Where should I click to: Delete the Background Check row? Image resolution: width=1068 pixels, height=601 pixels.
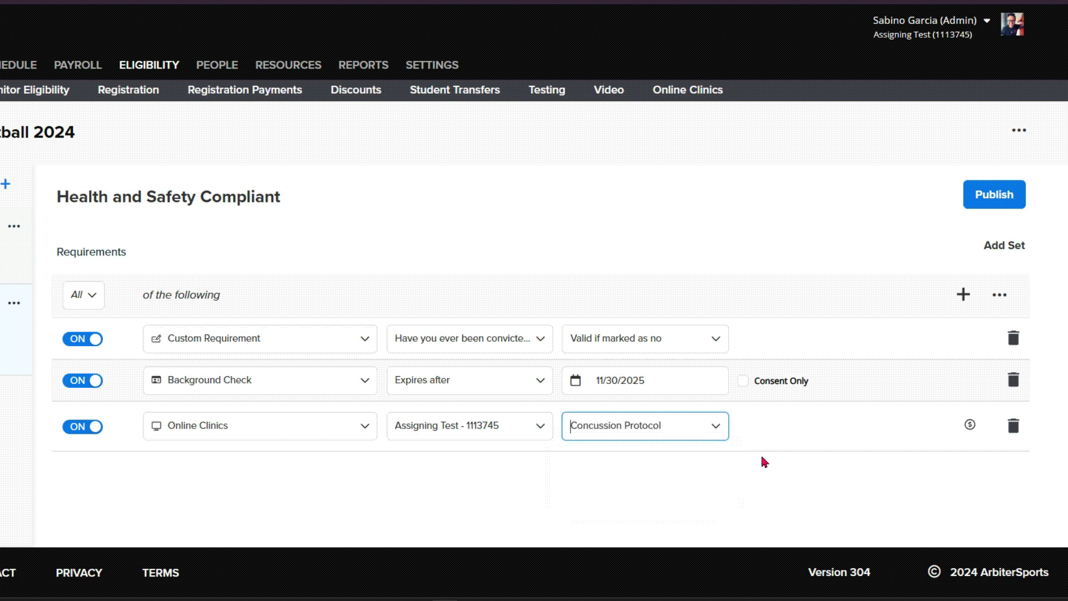click(x=1013, y=380)
